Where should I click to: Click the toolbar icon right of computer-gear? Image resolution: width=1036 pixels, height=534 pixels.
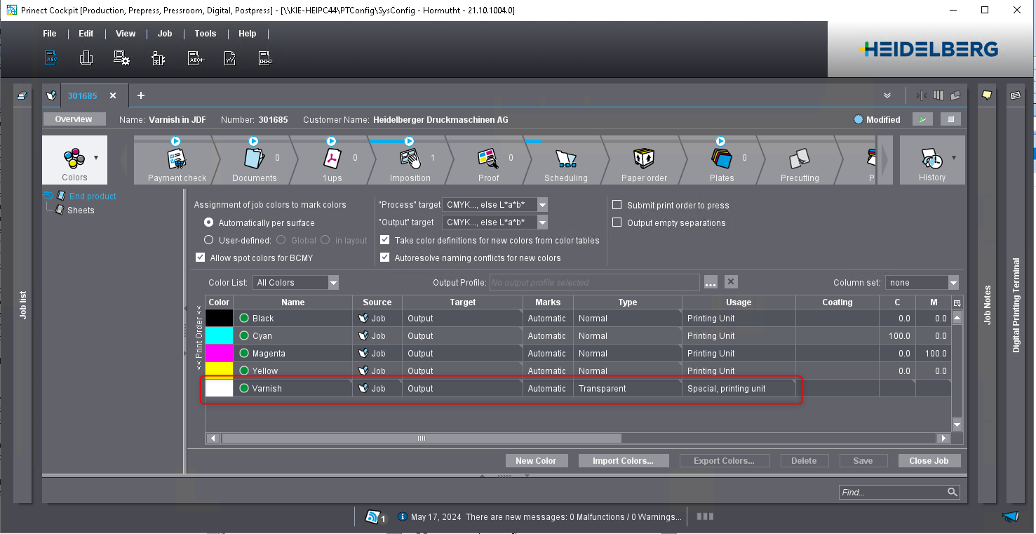159,58
